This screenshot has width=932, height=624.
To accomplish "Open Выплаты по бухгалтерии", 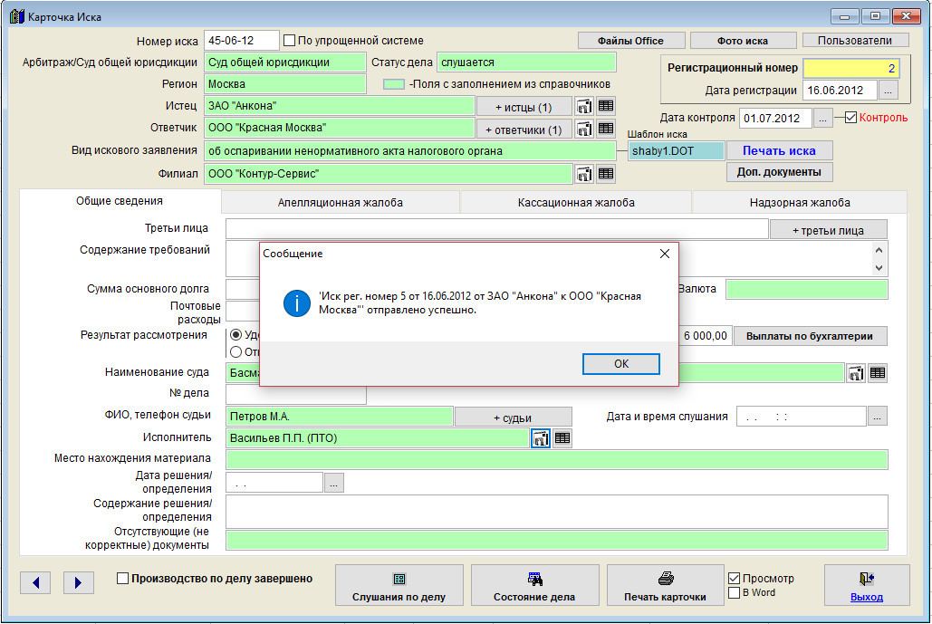I will 810,336.
